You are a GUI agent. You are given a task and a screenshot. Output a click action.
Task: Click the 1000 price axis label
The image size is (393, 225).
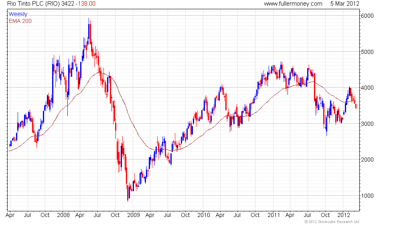(x=367, y=196)
